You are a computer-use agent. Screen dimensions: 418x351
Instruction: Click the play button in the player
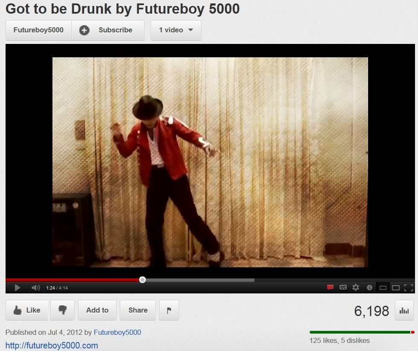tap(17, 288)
